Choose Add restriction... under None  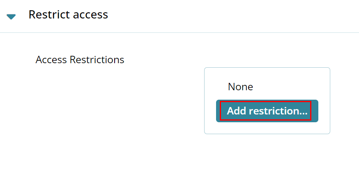coord(267,111)
